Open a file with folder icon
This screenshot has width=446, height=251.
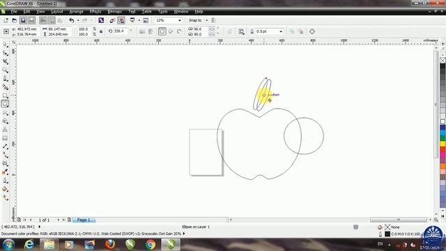[14, 20]
